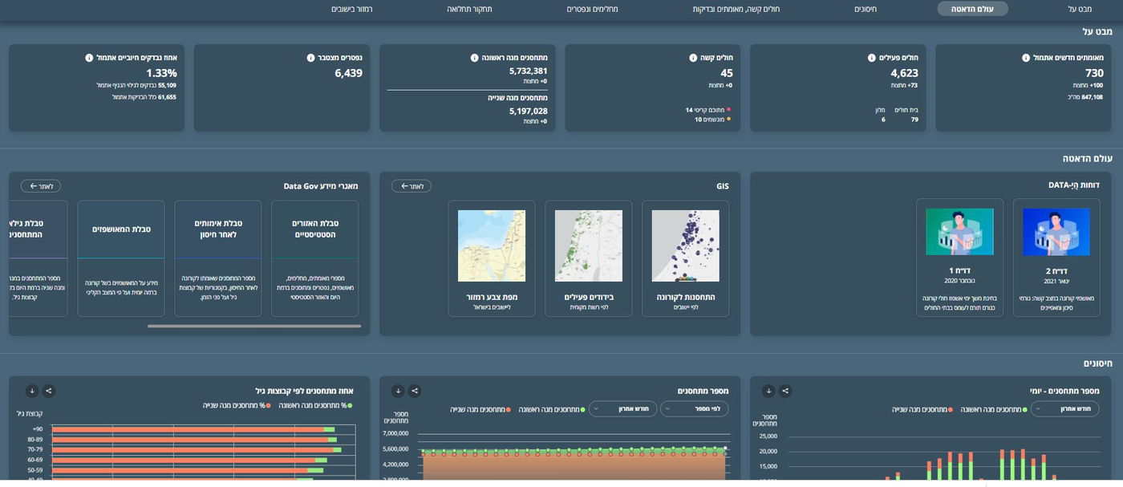Screen dimensions: 1123x487
Task: Download the מספר מתחסנים - יומי chart
Action: click(768, 391)
